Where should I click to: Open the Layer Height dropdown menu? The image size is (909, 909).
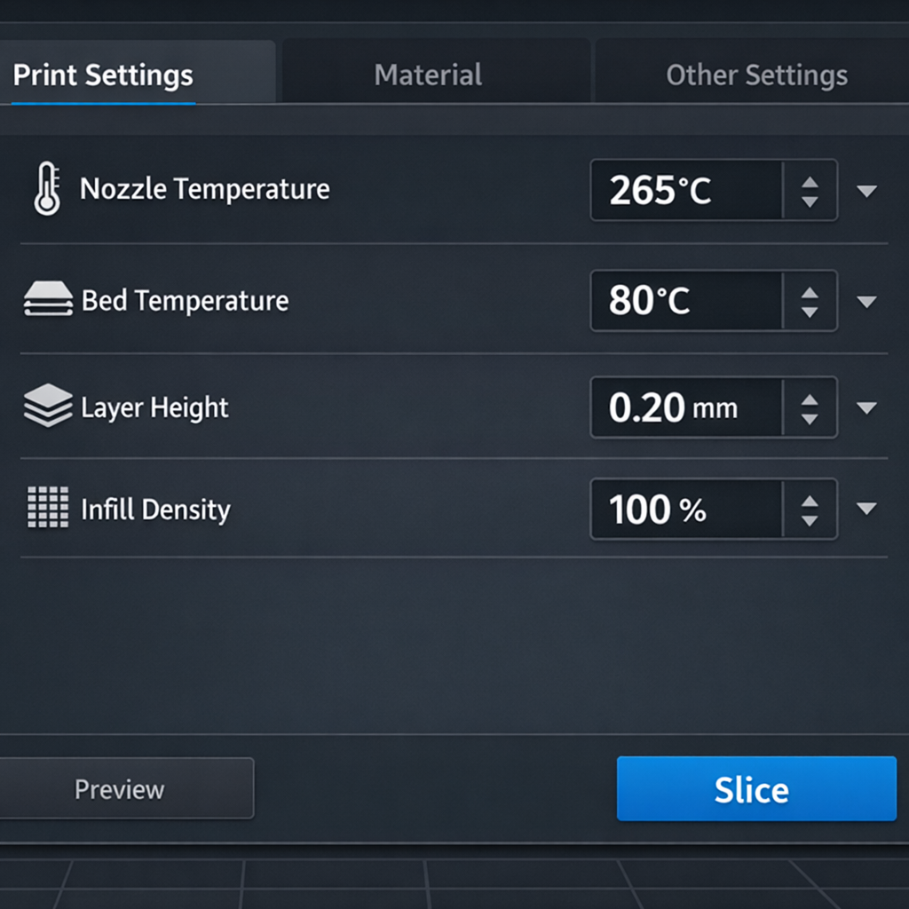tap(867, 407)
